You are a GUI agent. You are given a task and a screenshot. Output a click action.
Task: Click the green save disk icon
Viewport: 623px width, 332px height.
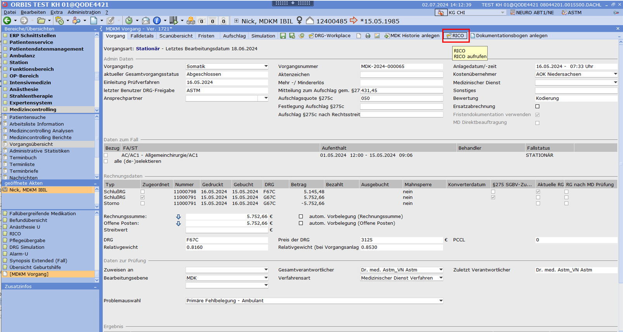tap(283, 36)
